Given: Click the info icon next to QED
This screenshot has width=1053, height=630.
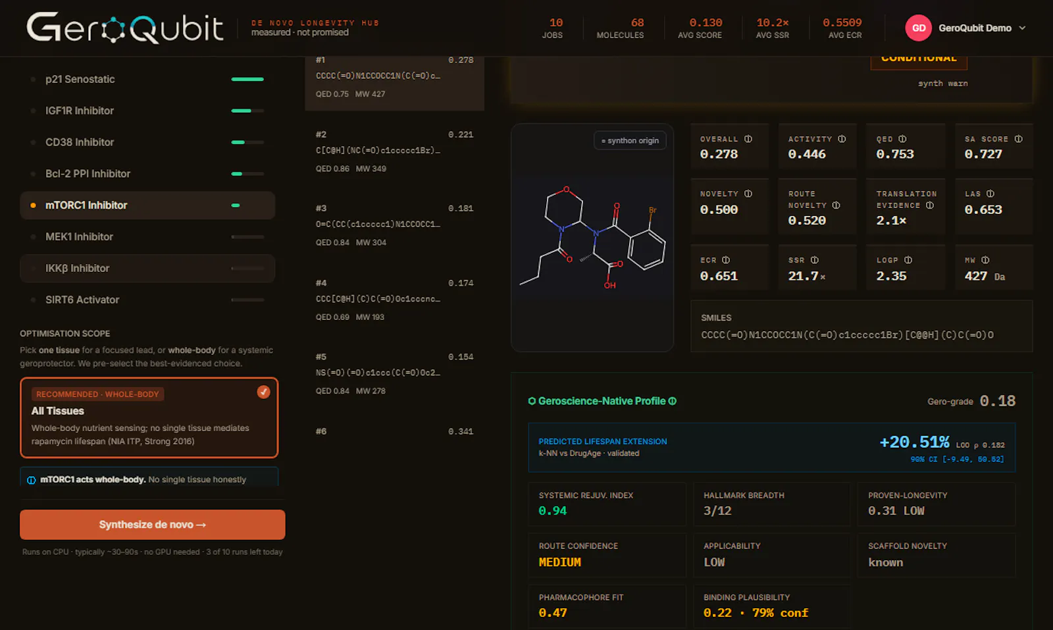Looking at the screenshot, I should (902, 139).
